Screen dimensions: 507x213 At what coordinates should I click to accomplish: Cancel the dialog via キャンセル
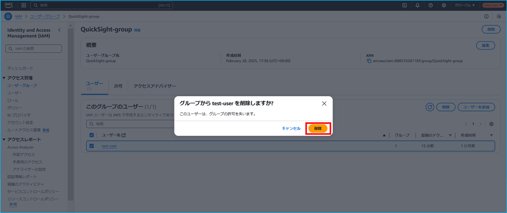click(x=291, y=128)
